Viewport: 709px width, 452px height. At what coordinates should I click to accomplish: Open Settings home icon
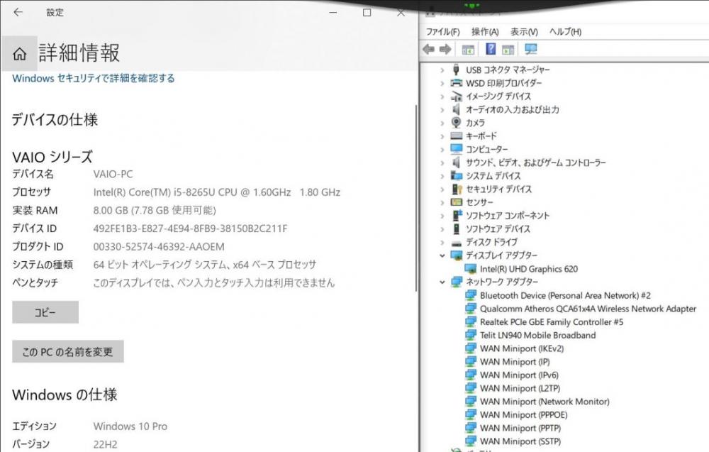point(19,54)
